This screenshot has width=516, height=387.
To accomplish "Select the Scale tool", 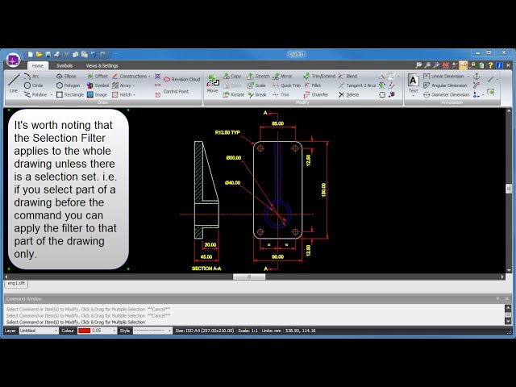I will pyautogui.click(x=256, y=85).
